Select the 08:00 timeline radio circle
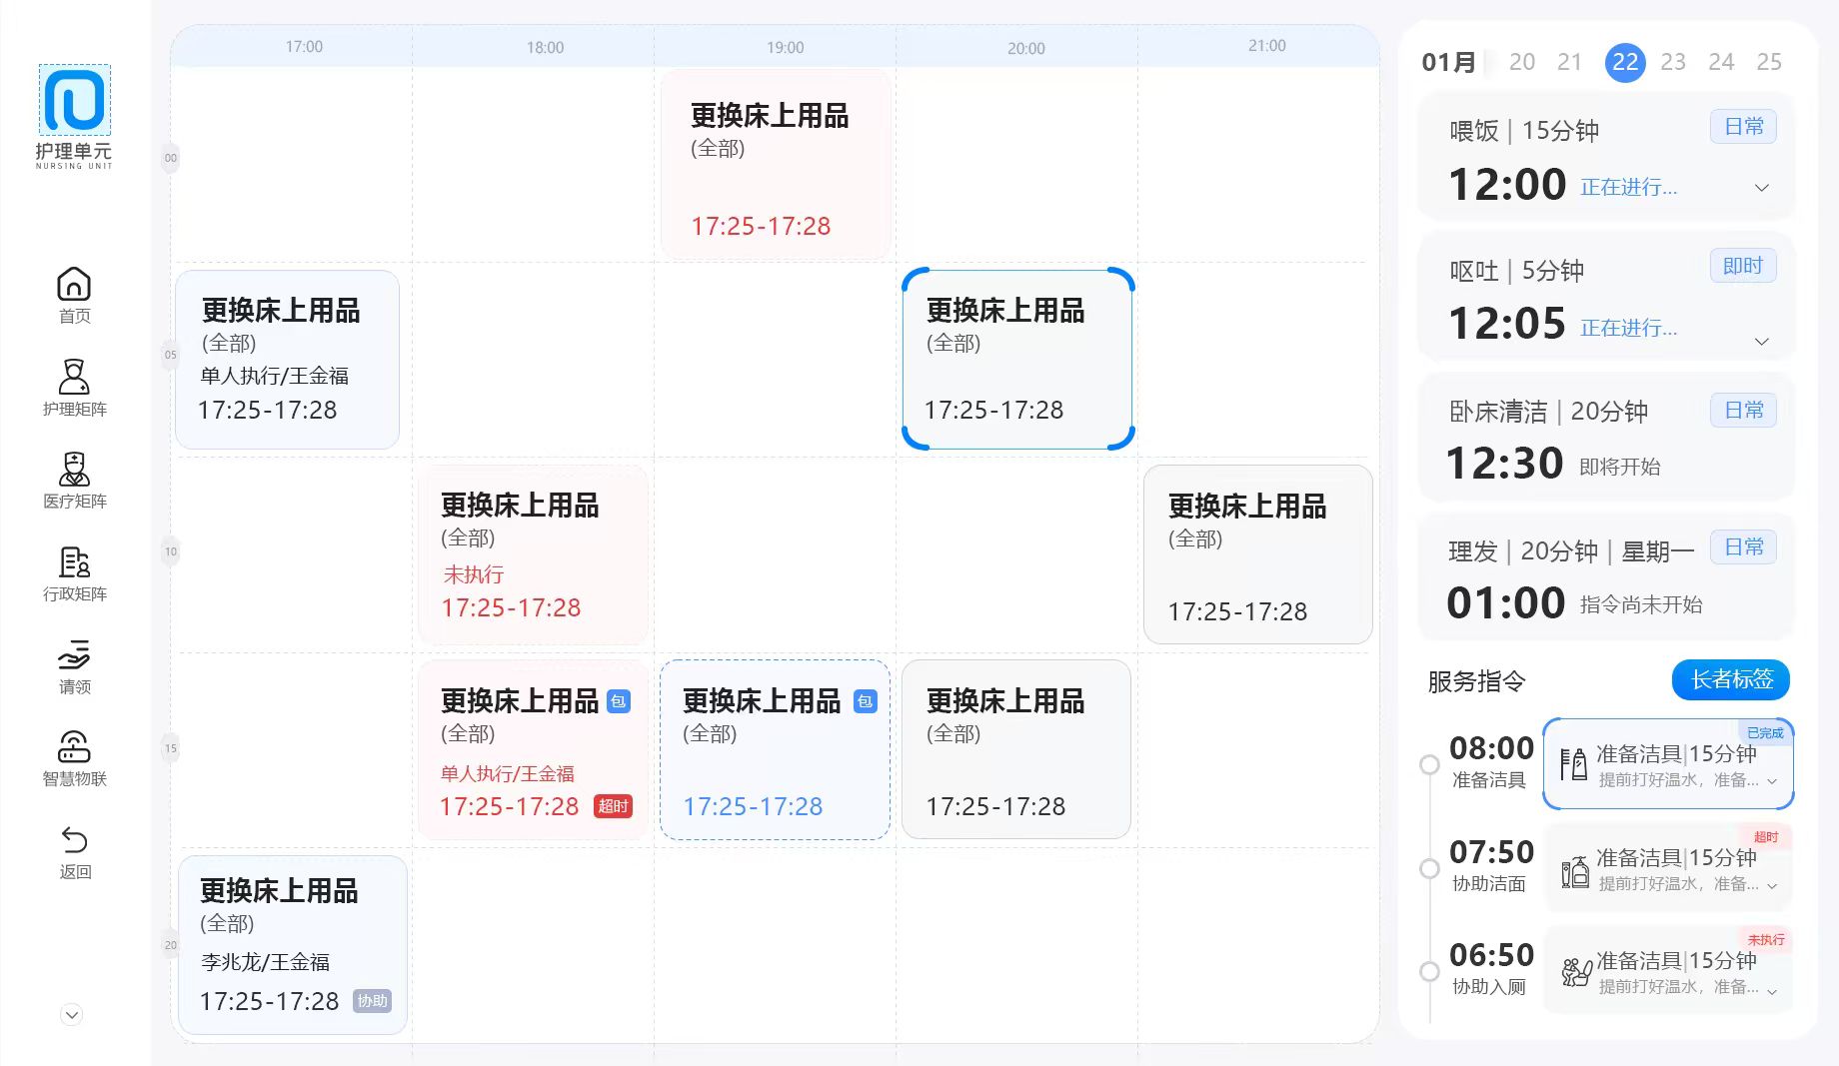The image size is (1839, 1066). tap(1429, 764)
